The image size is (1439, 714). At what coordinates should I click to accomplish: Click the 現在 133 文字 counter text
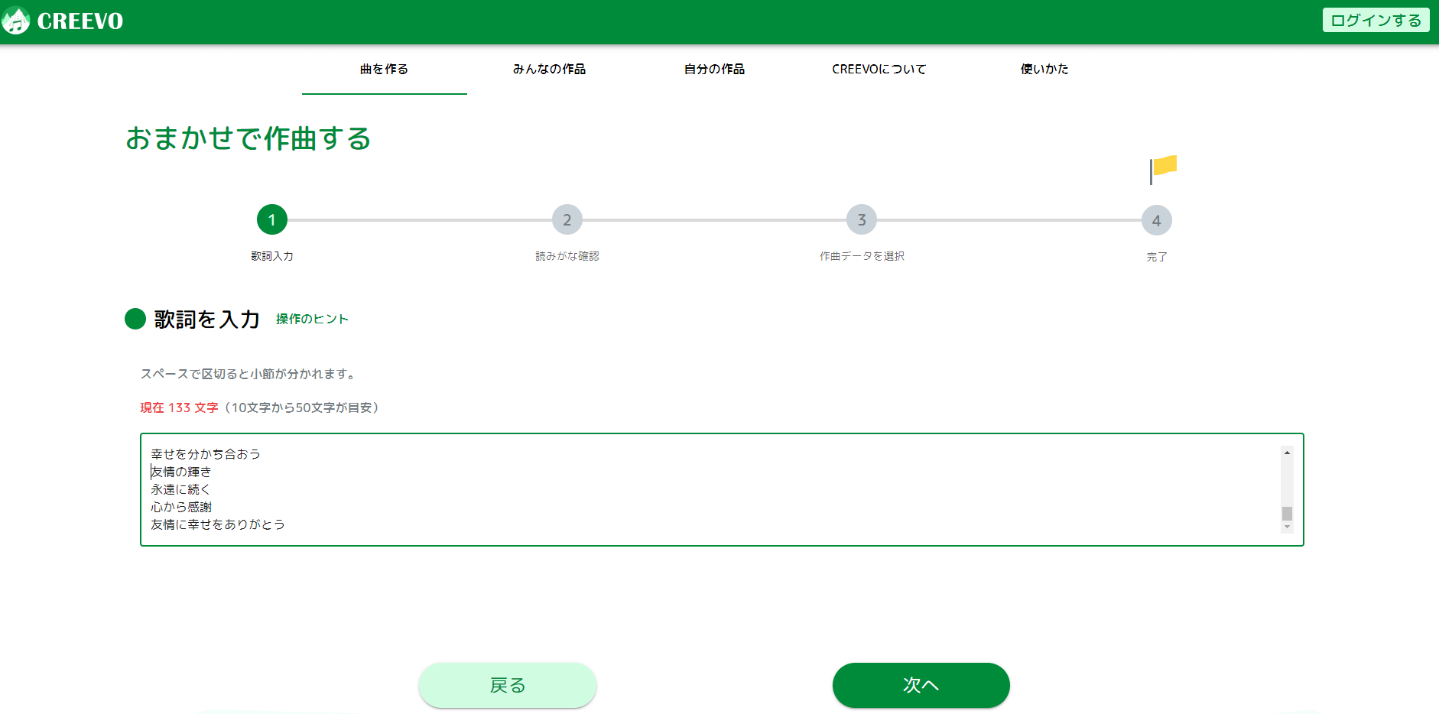[179, 407]
